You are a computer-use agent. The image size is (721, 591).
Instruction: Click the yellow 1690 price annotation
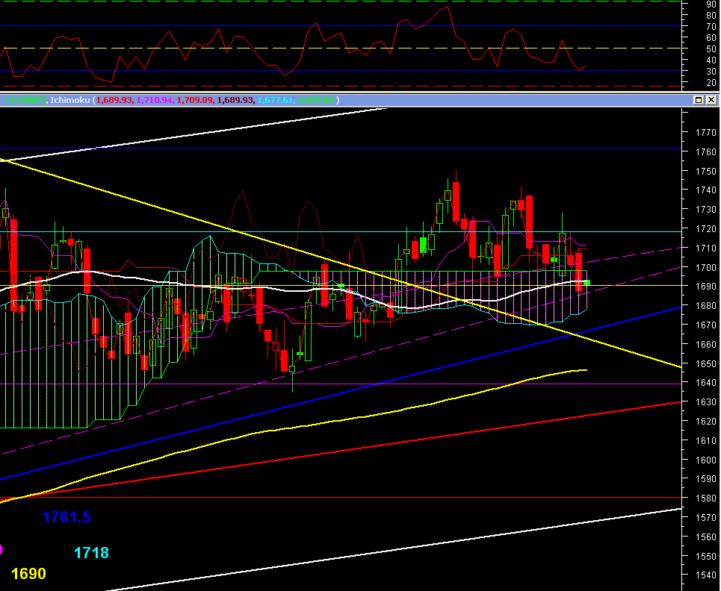point(28,574)
